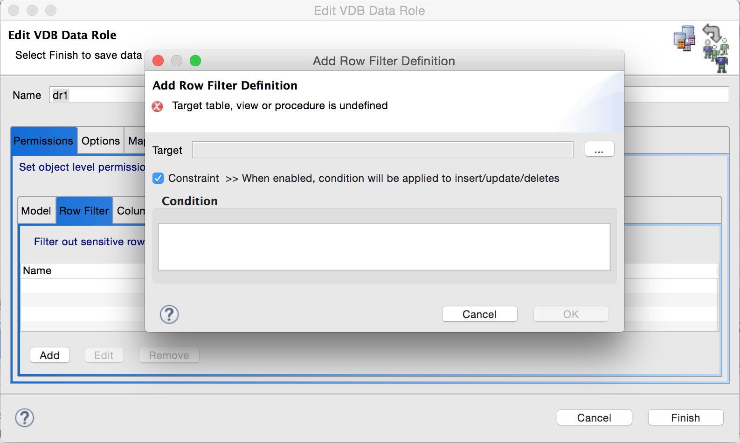Screen dimensions: 740x443
Task: Click Finish in Edit VDB Data Role window
Action: pyautogui.click(x=685, y=417)
